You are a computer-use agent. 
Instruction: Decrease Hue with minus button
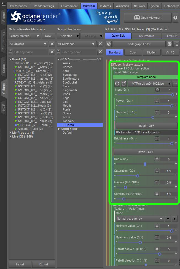pos(115,164)
